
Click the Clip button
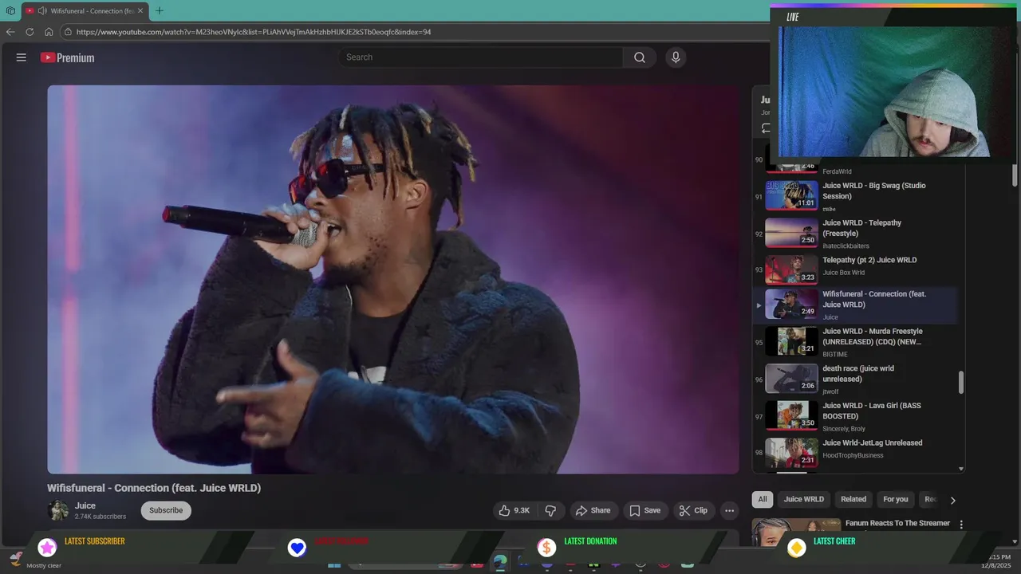(692, 510)
